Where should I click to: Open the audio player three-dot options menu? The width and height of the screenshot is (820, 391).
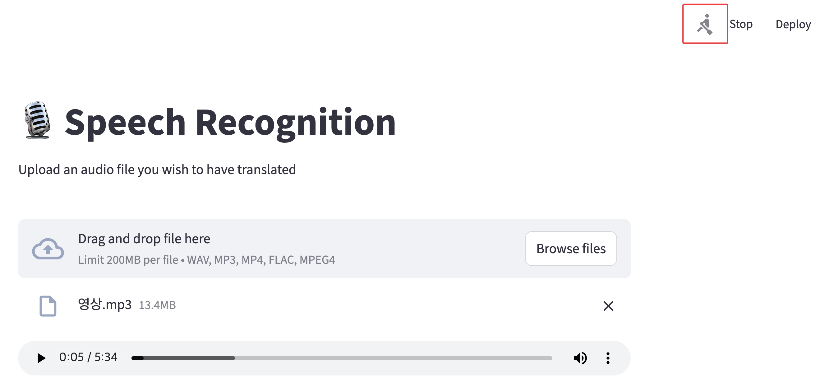608,358
